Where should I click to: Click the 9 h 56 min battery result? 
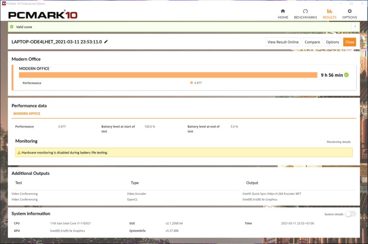click(x=332, y=75)
